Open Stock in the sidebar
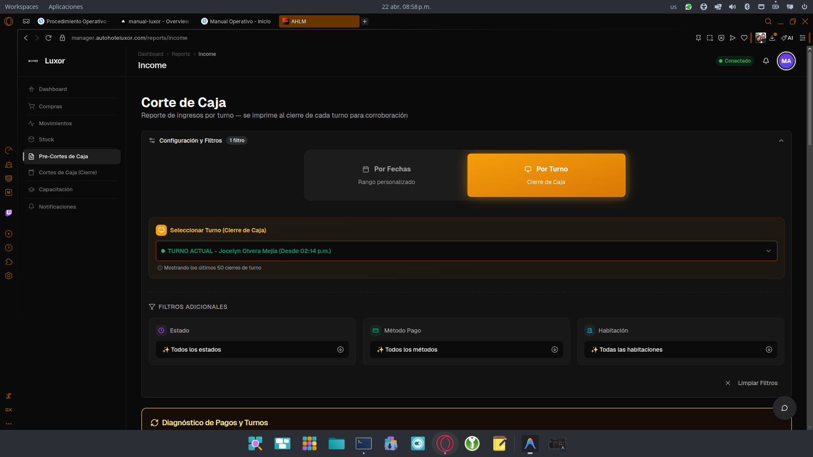Screen dimensions: 813x457 tap(72, 140)
